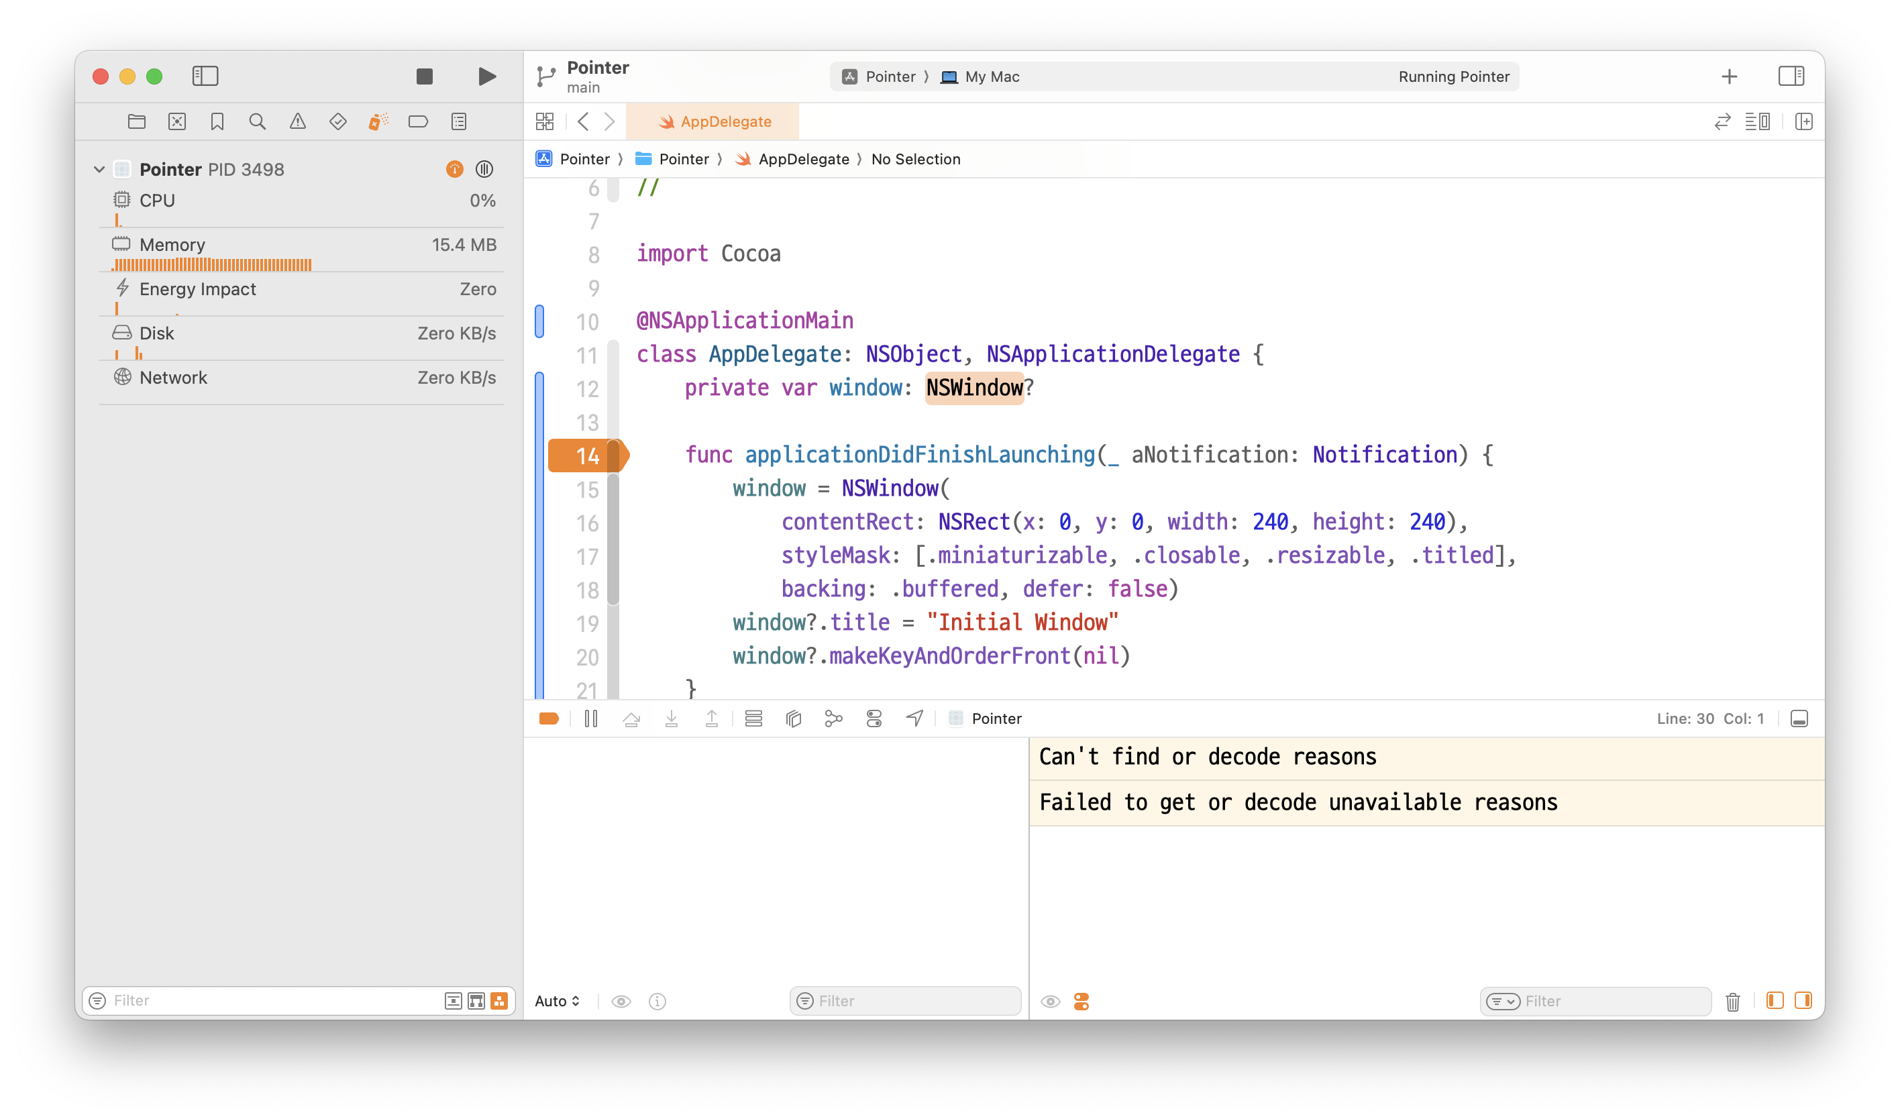The width and height of the screenshot is (1900, 1119).
Task: Click the Pause program execution icon
Action: click(591, 718)
